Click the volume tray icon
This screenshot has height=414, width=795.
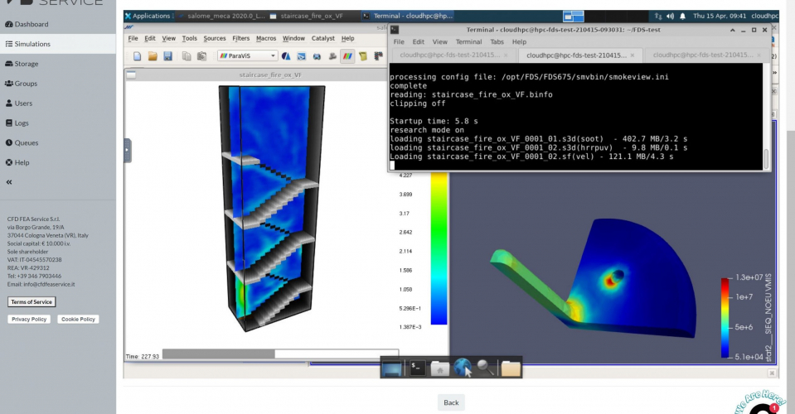(x=671, y=17)
